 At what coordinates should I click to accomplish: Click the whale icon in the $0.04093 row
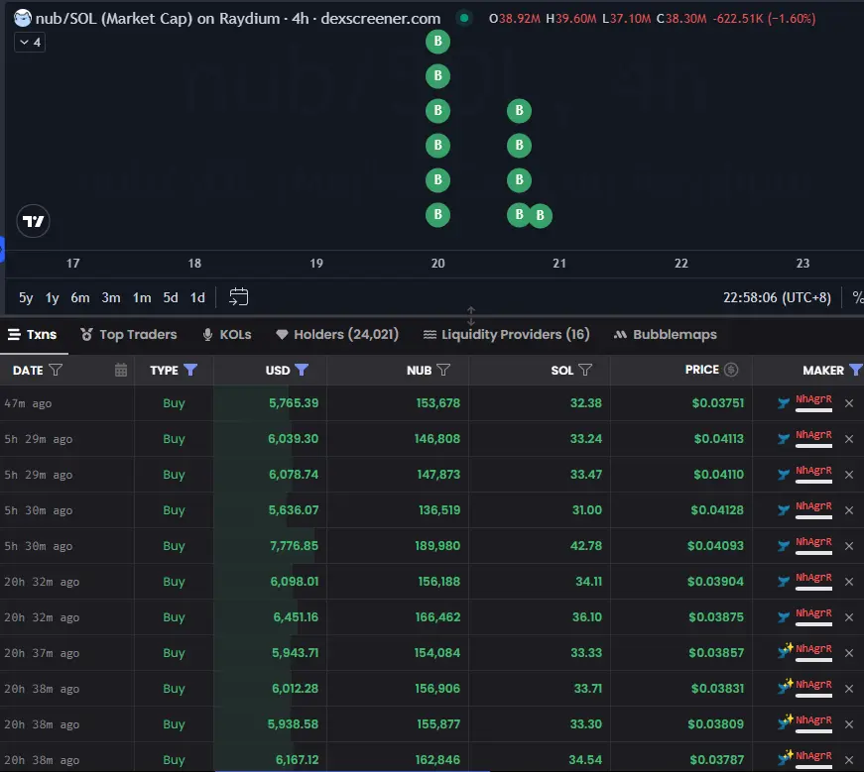783,546
